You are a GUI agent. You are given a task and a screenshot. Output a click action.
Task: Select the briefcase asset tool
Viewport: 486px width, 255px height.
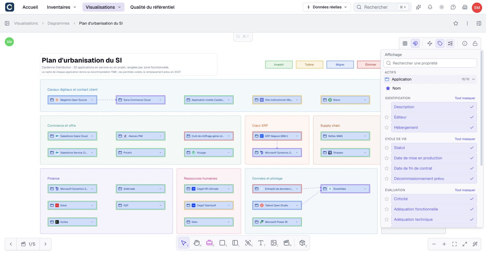click(210, 243)
